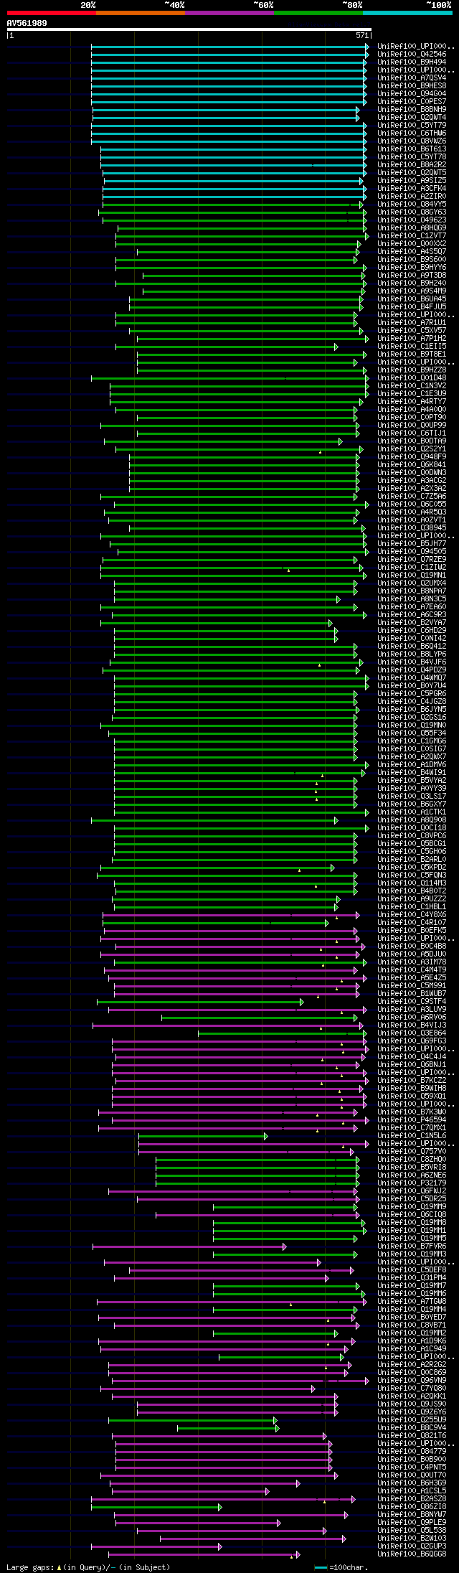This screenshot has height=1573, width=459.
Task: Open hit UniRef100_Q55F34
Action: click(412, 733)
